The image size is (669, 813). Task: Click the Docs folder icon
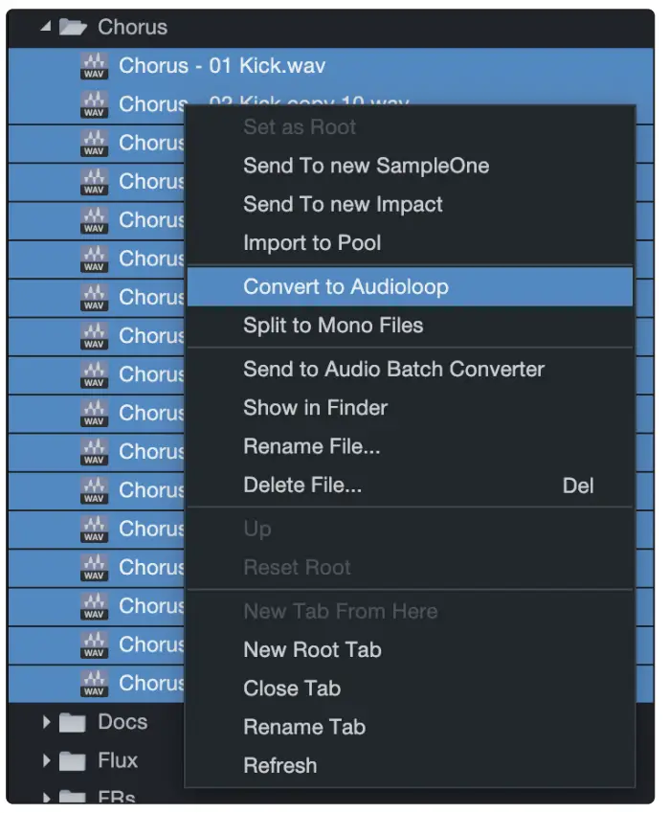[73, 722]
